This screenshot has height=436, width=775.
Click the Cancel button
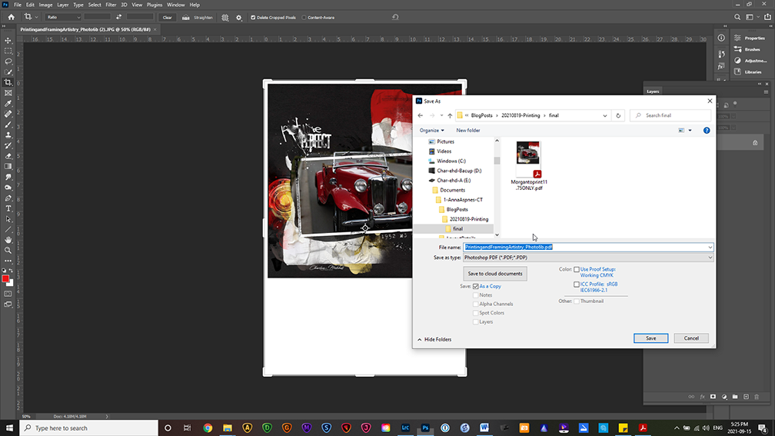(x=691, y=338)
